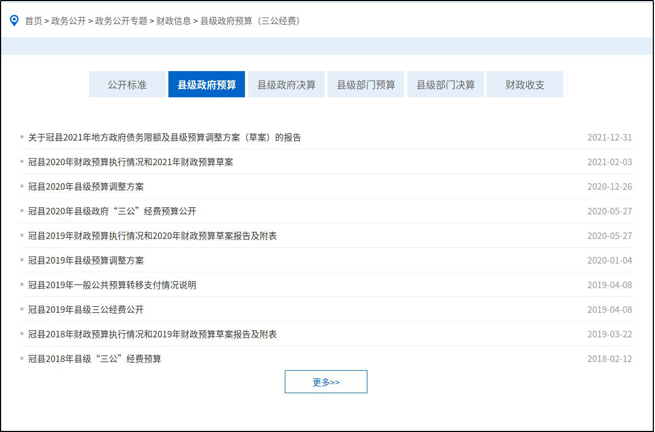Go to 首页 in breadcrumb

[x=33, y=21]
